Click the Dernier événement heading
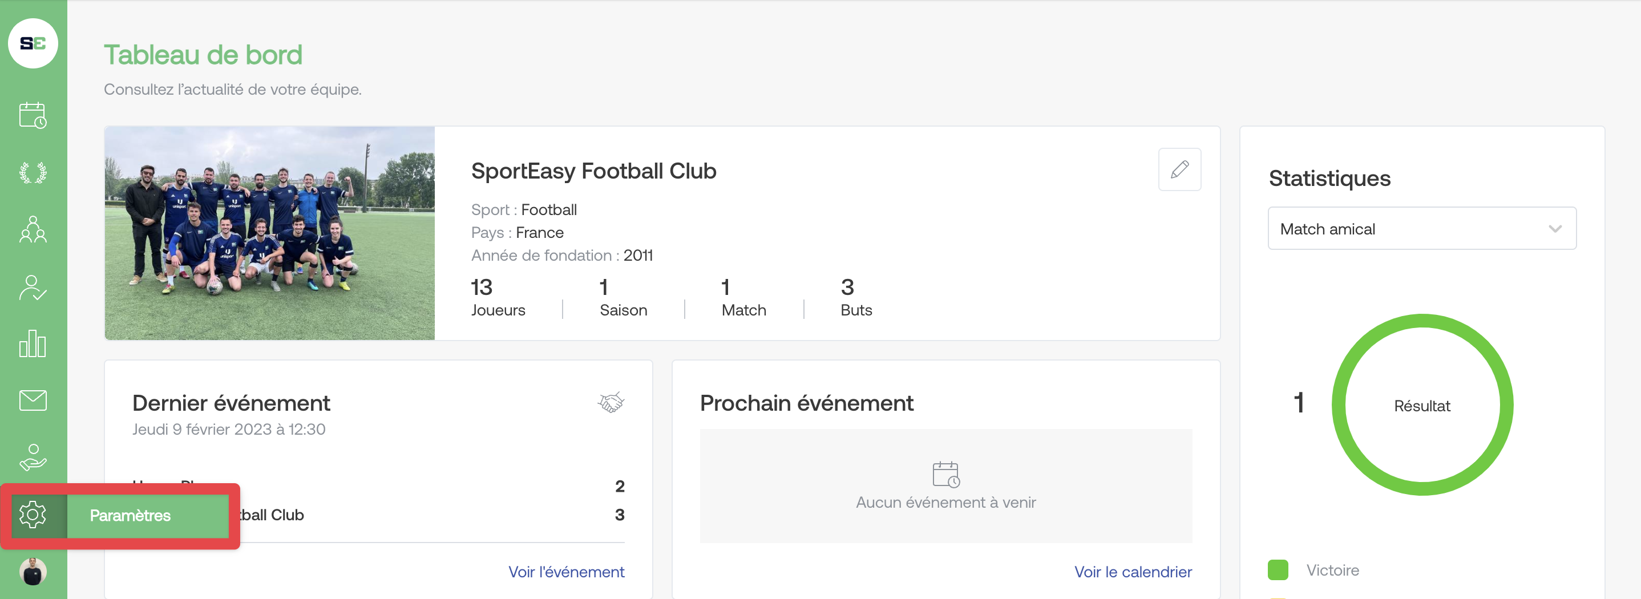Screen dimensions: 1641x599 (x=231, y=403)
